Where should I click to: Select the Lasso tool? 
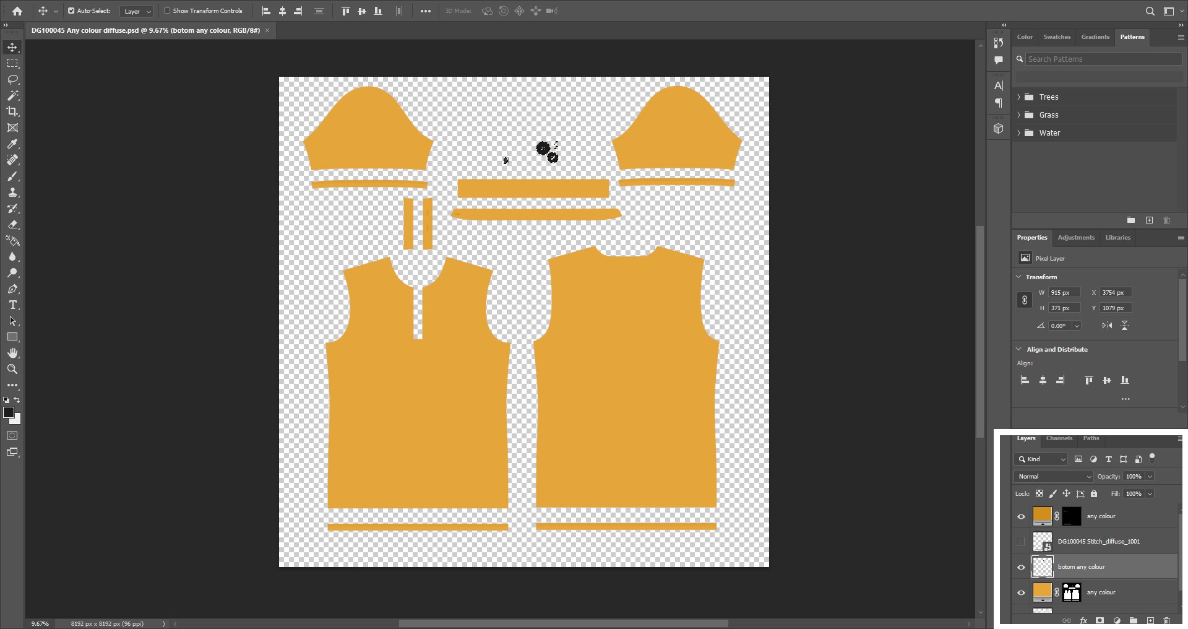[x=12, y=79]
